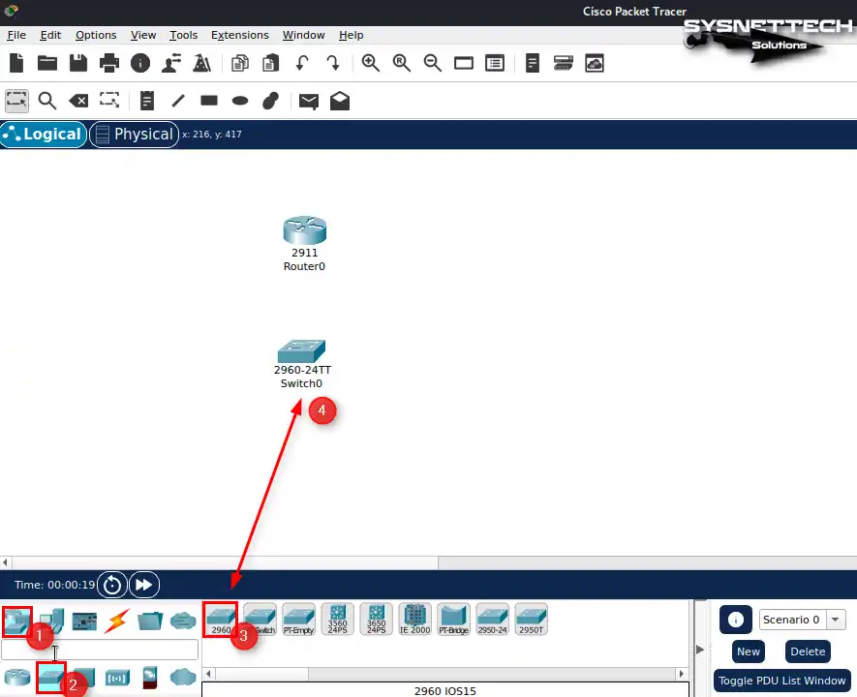857x697 pixels.
Task: Zoom in on the workspace
Action: [371, 63]
